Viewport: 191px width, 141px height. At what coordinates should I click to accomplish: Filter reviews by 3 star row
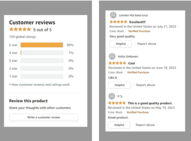click(41, 61)
